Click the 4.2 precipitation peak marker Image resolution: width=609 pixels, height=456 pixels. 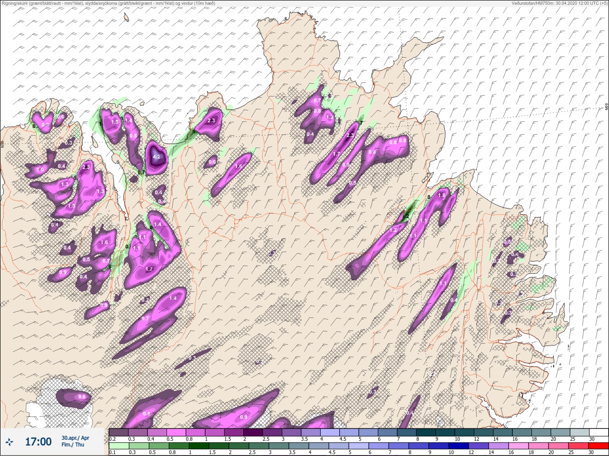pos(157,156)
